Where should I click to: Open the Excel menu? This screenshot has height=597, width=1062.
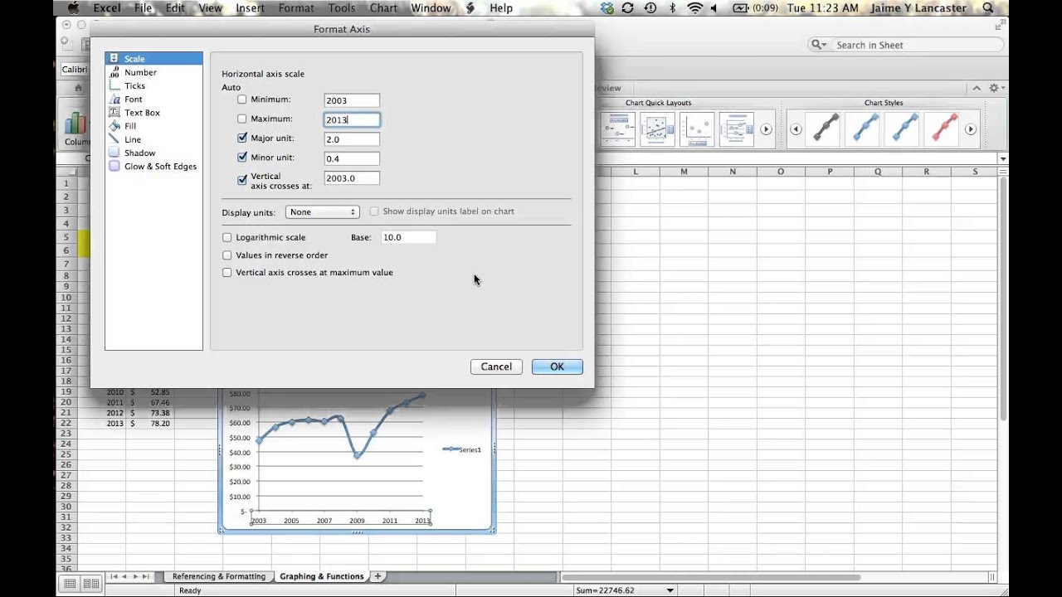point(106,8)
